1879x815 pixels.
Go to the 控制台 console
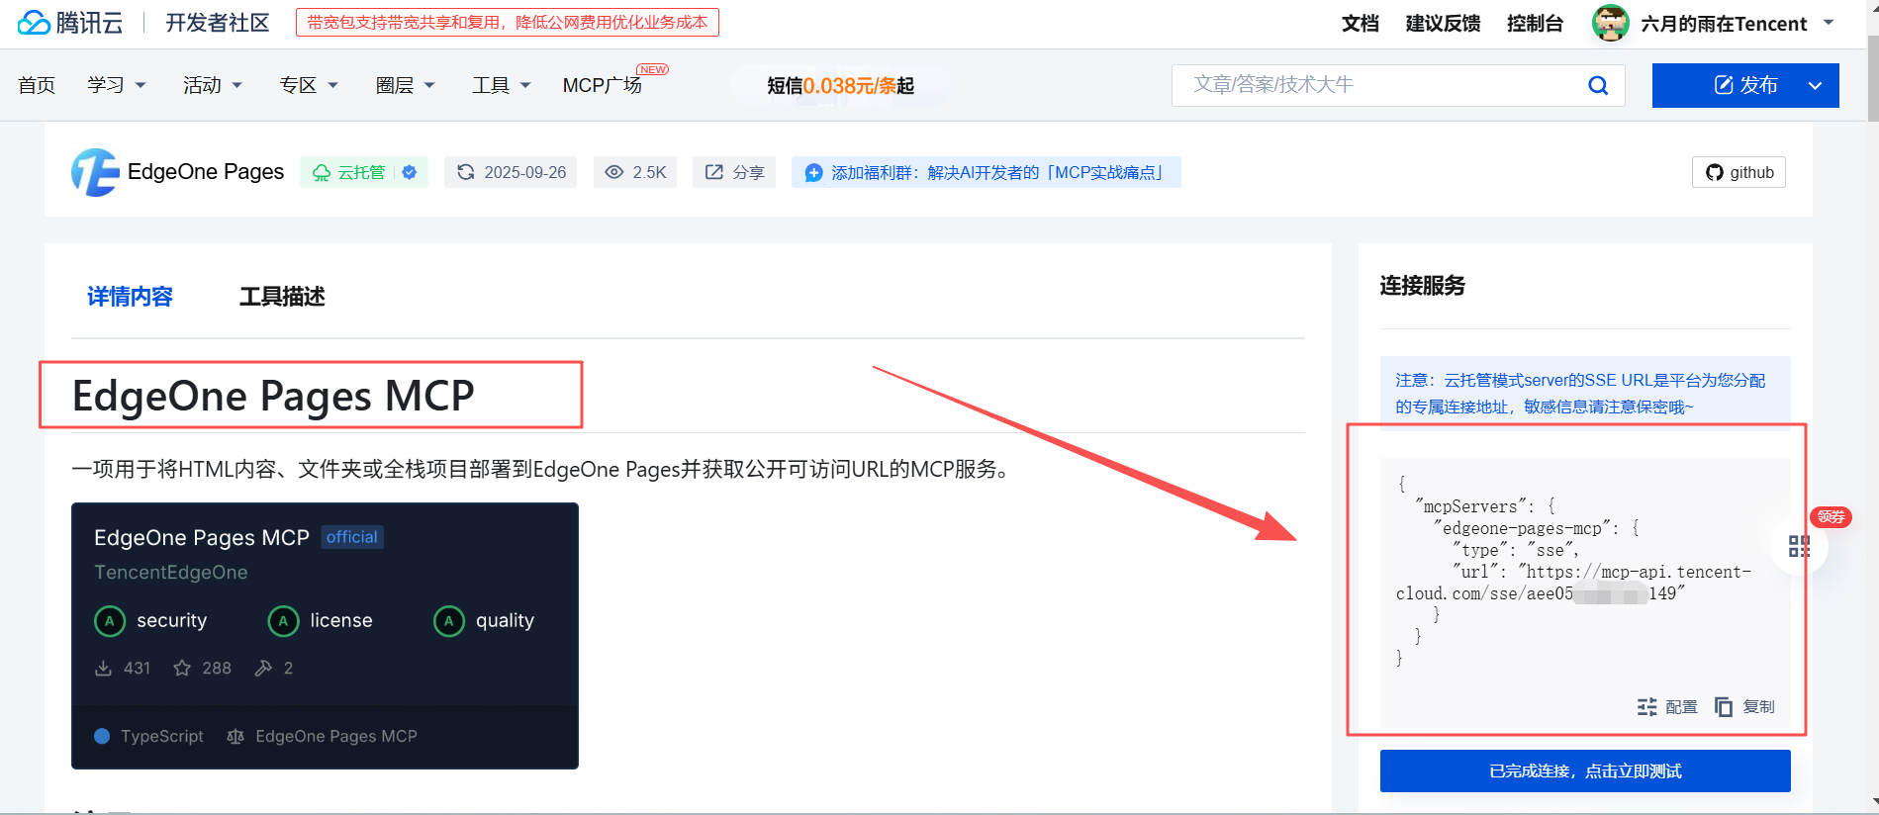(x=1535, y=23)
